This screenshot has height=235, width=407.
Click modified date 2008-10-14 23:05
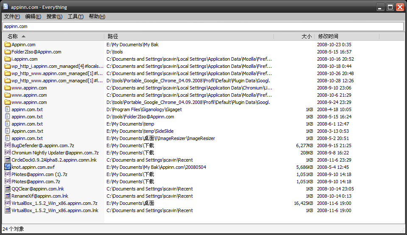coord(335,189)
